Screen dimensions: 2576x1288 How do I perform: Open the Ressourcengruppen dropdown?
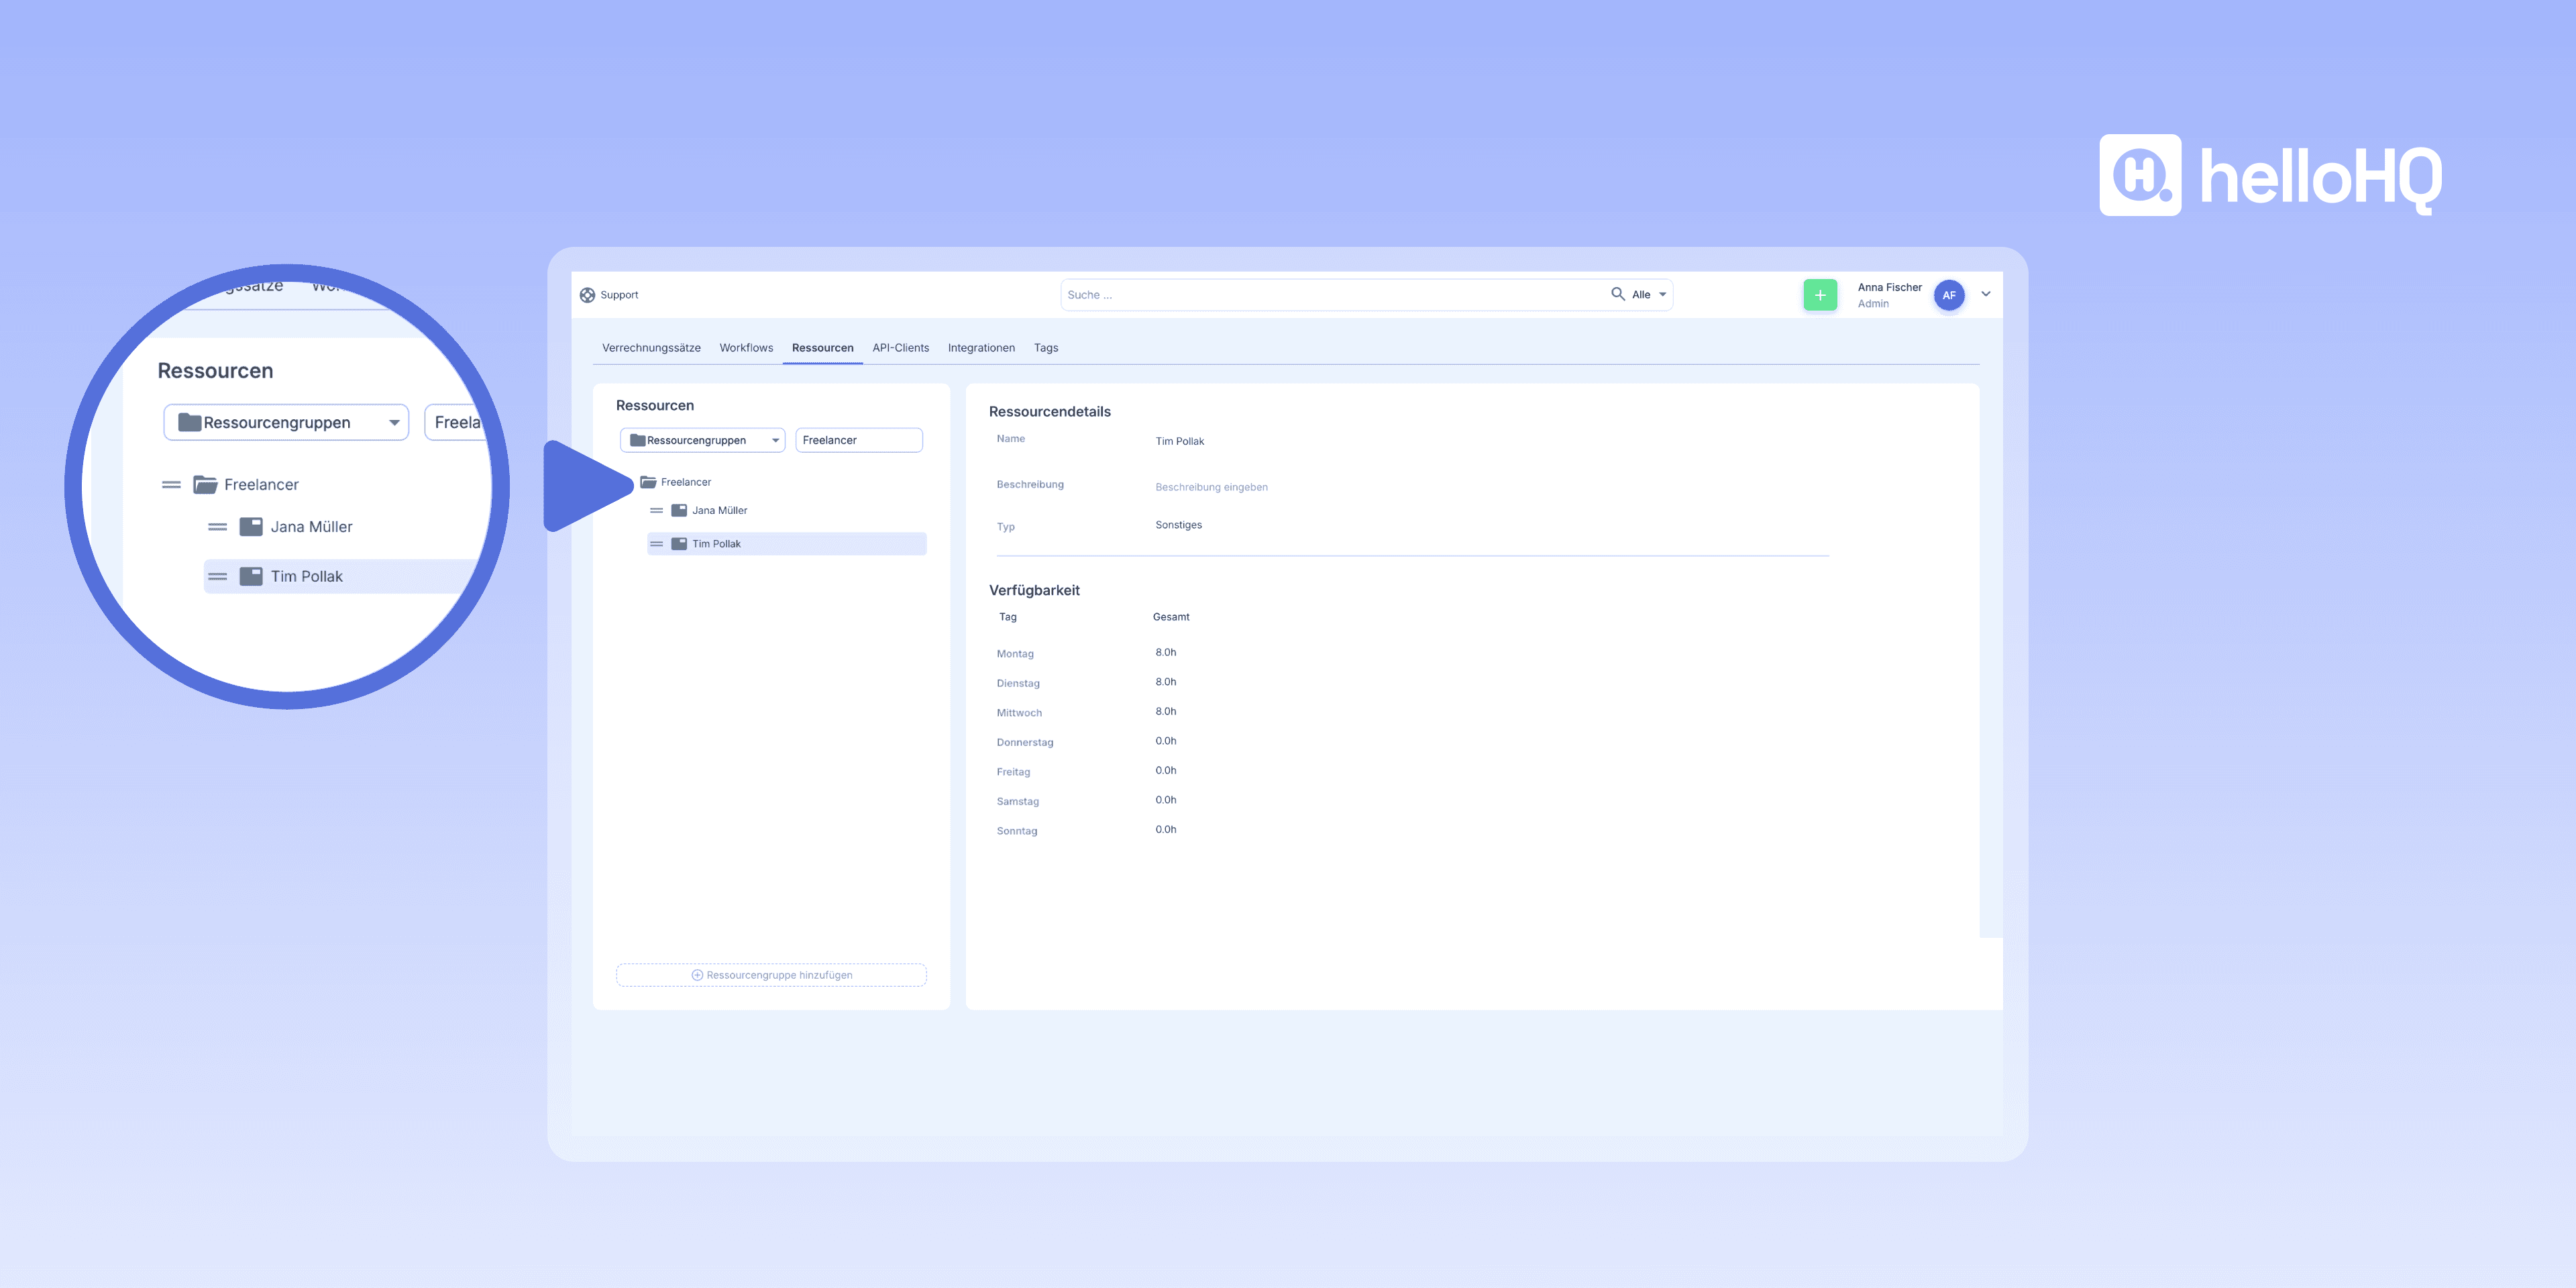click(703, 440)
